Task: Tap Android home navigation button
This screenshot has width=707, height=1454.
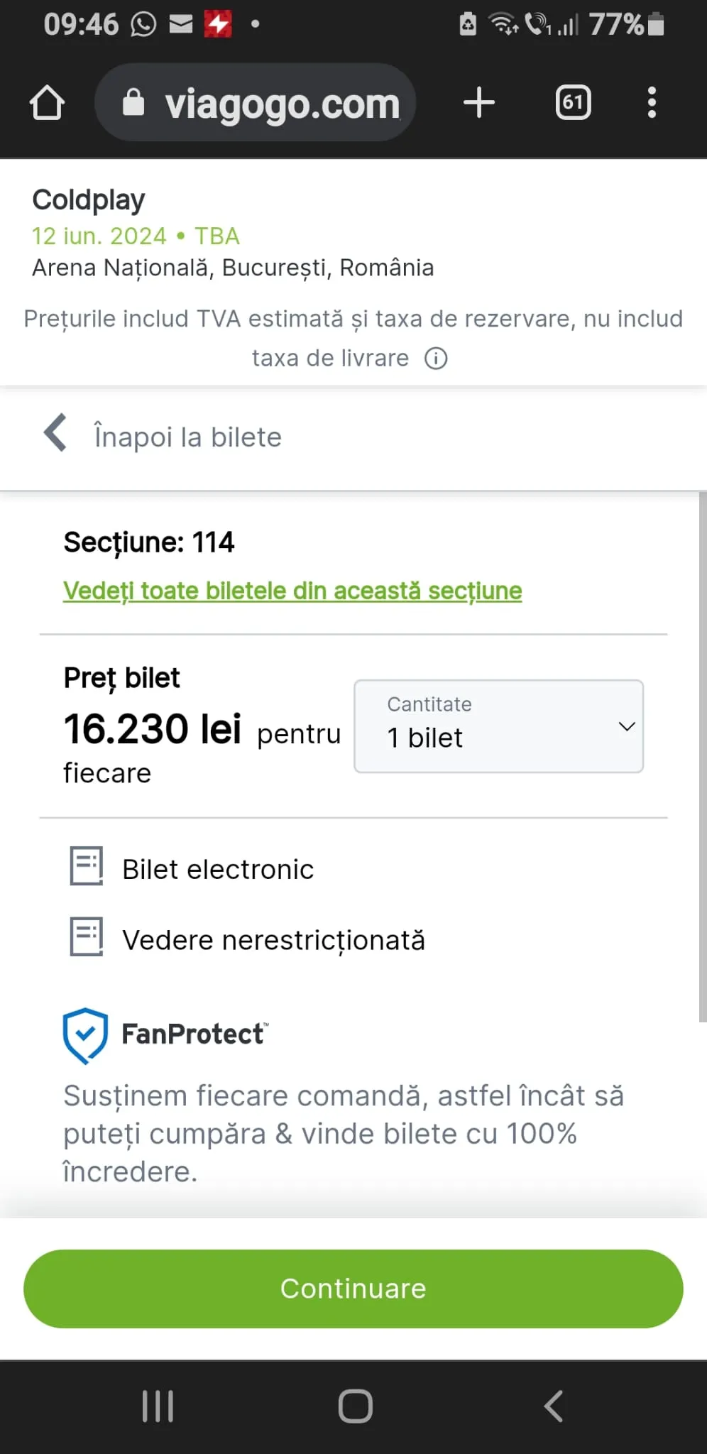Action: pyautogui.click(x=355, y=1406)
